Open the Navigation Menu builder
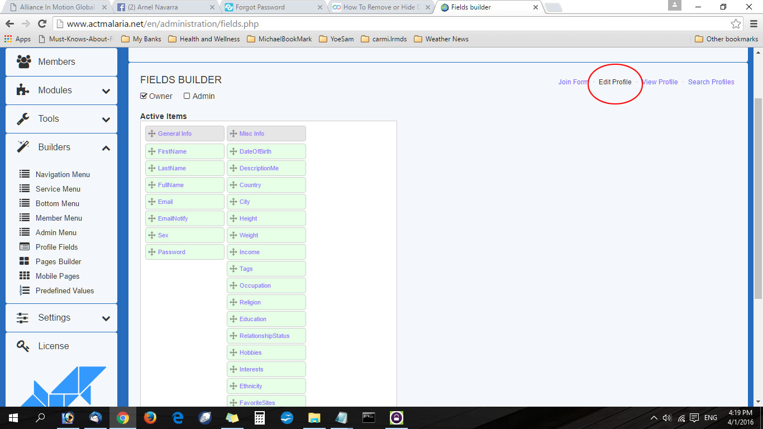Screen dimensions: 763x429 pos(63,174)
